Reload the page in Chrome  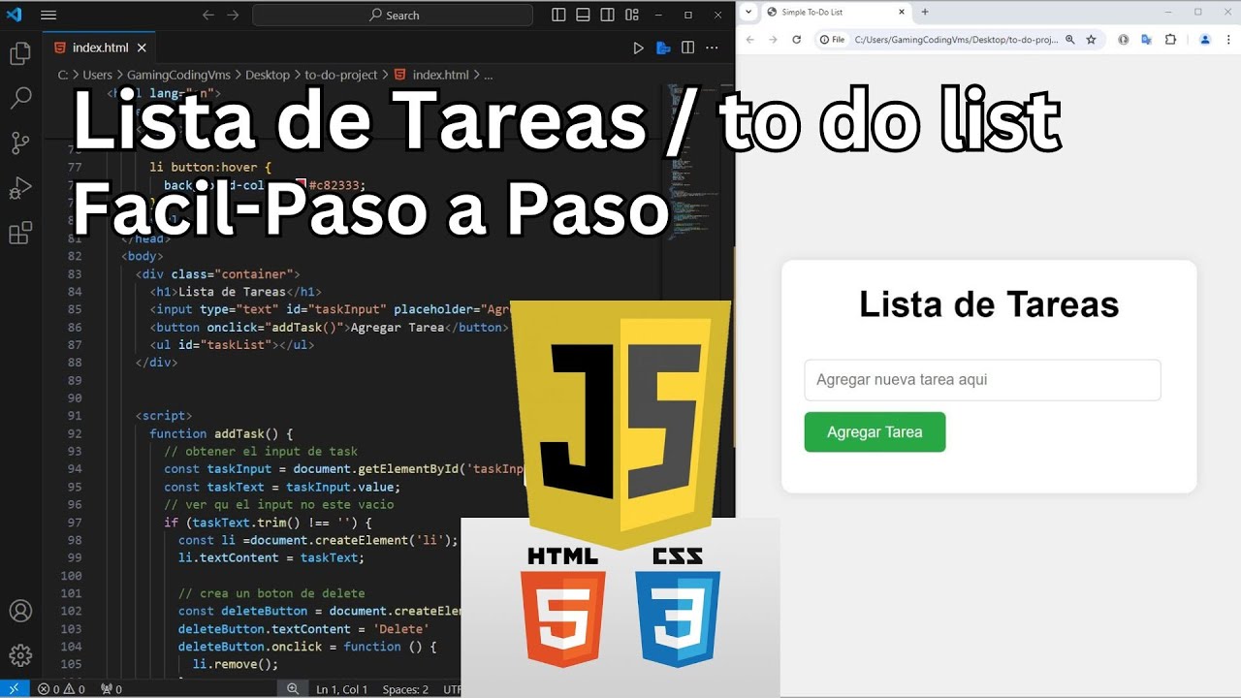pos(797,40)
